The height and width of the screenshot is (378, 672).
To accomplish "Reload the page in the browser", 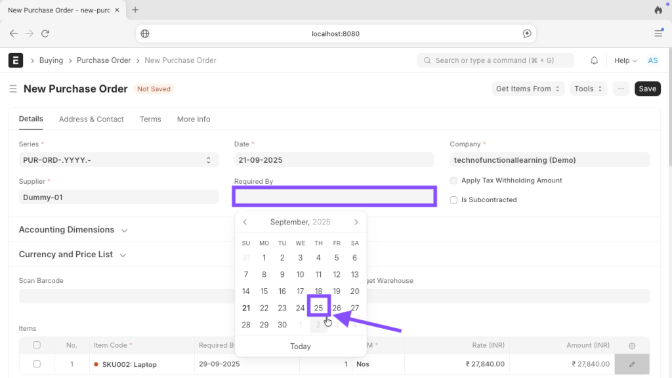I will tap(45, 33).
